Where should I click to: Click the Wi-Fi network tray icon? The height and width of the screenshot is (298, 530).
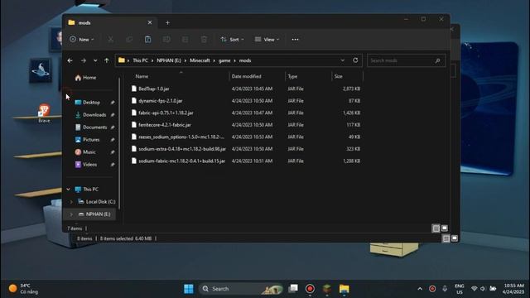click(x=474, y=289)
